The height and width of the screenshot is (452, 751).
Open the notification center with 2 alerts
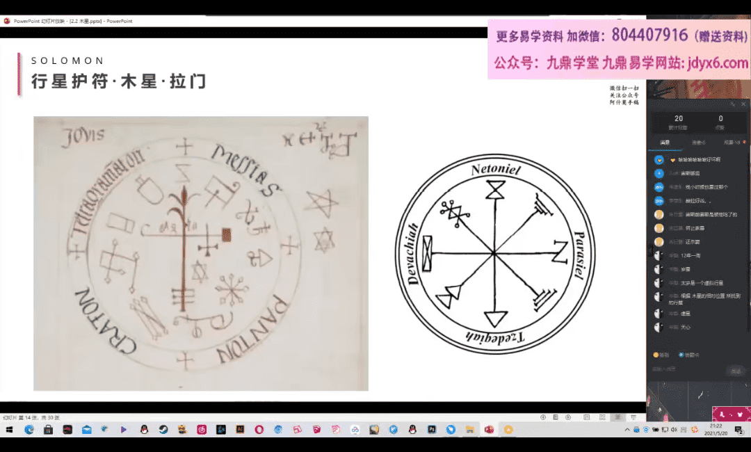point(738,430)
